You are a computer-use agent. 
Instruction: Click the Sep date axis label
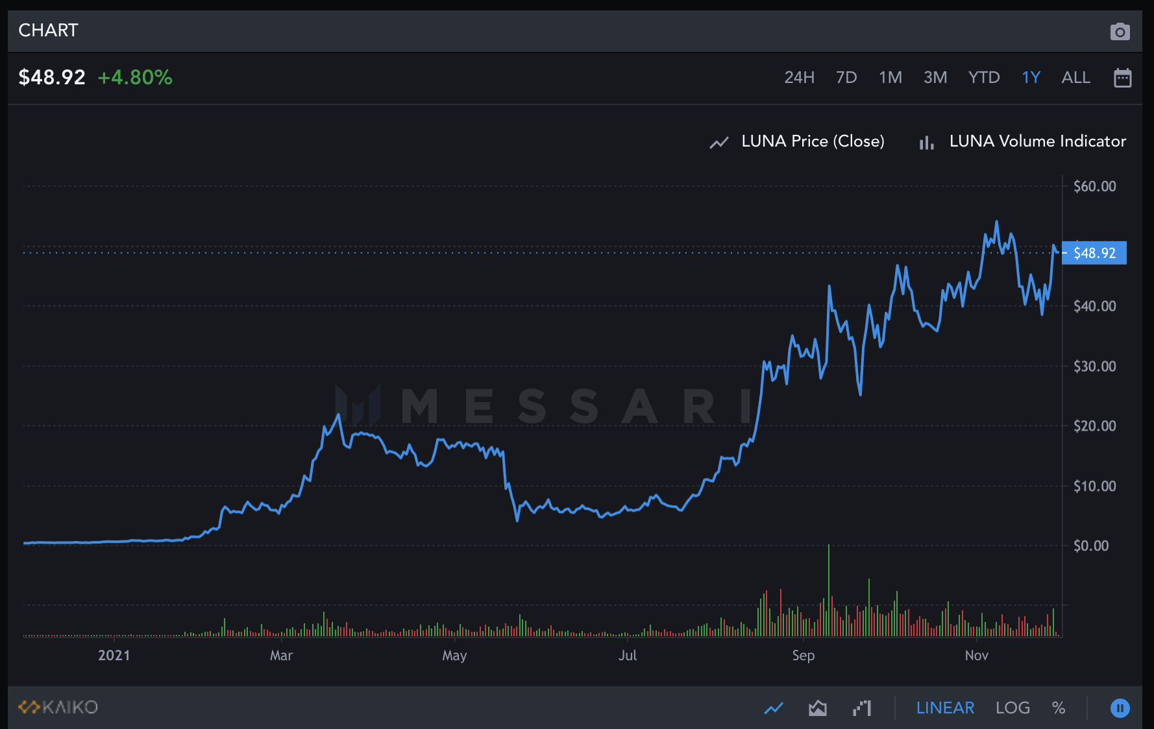tap(803, 656)
